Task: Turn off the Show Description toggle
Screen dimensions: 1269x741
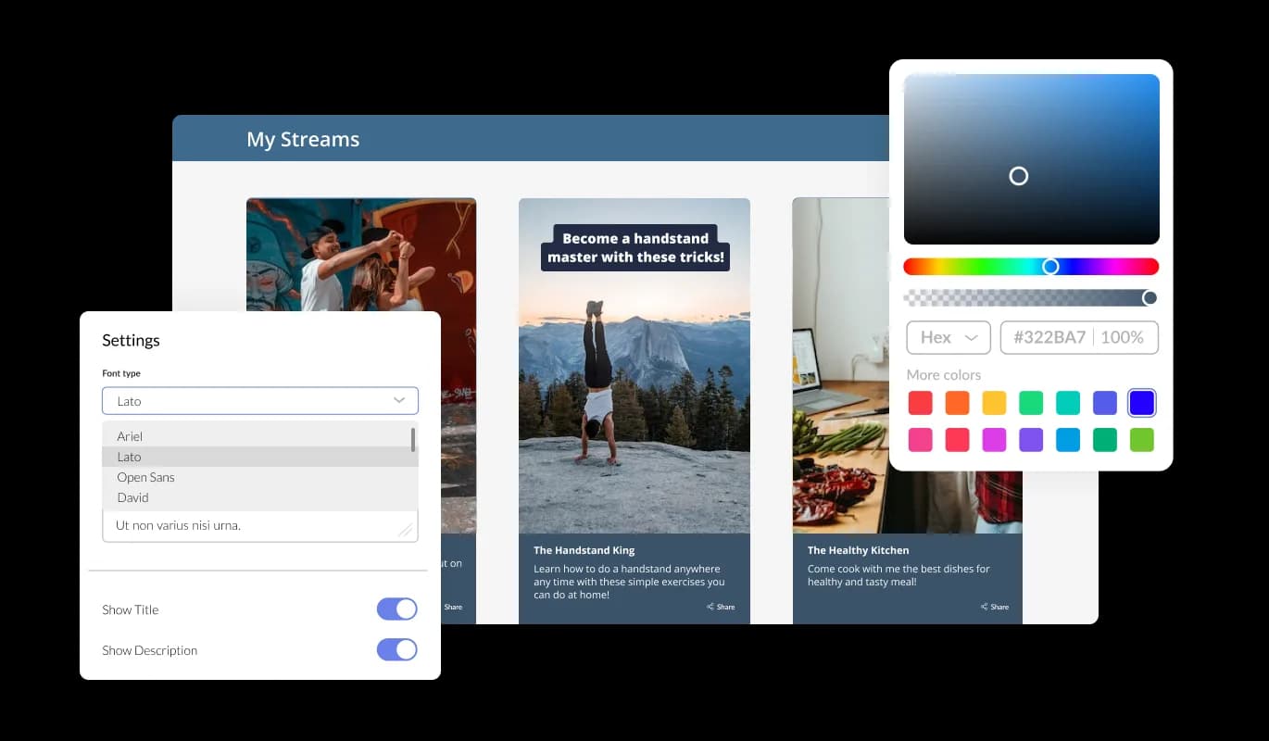Action: pyautogui.click(x=396, y=649)
